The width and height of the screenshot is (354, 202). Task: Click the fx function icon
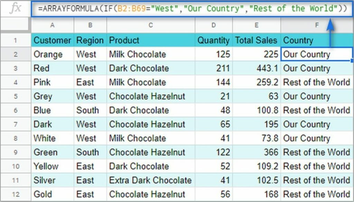click(16, 8)
